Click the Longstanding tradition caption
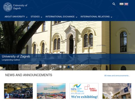This screenshot has width=135, height=101. pyautogui.click(x=11, y=60)
